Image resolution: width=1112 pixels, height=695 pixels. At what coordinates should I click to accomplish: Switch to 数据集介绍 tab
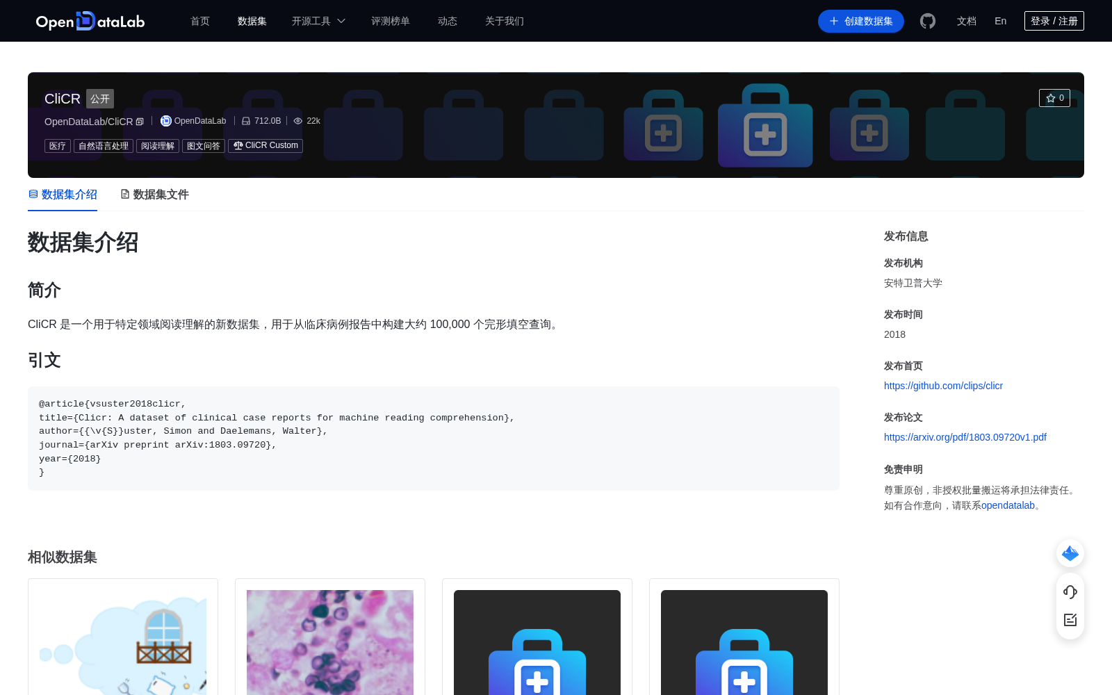[x=63, y=195]
